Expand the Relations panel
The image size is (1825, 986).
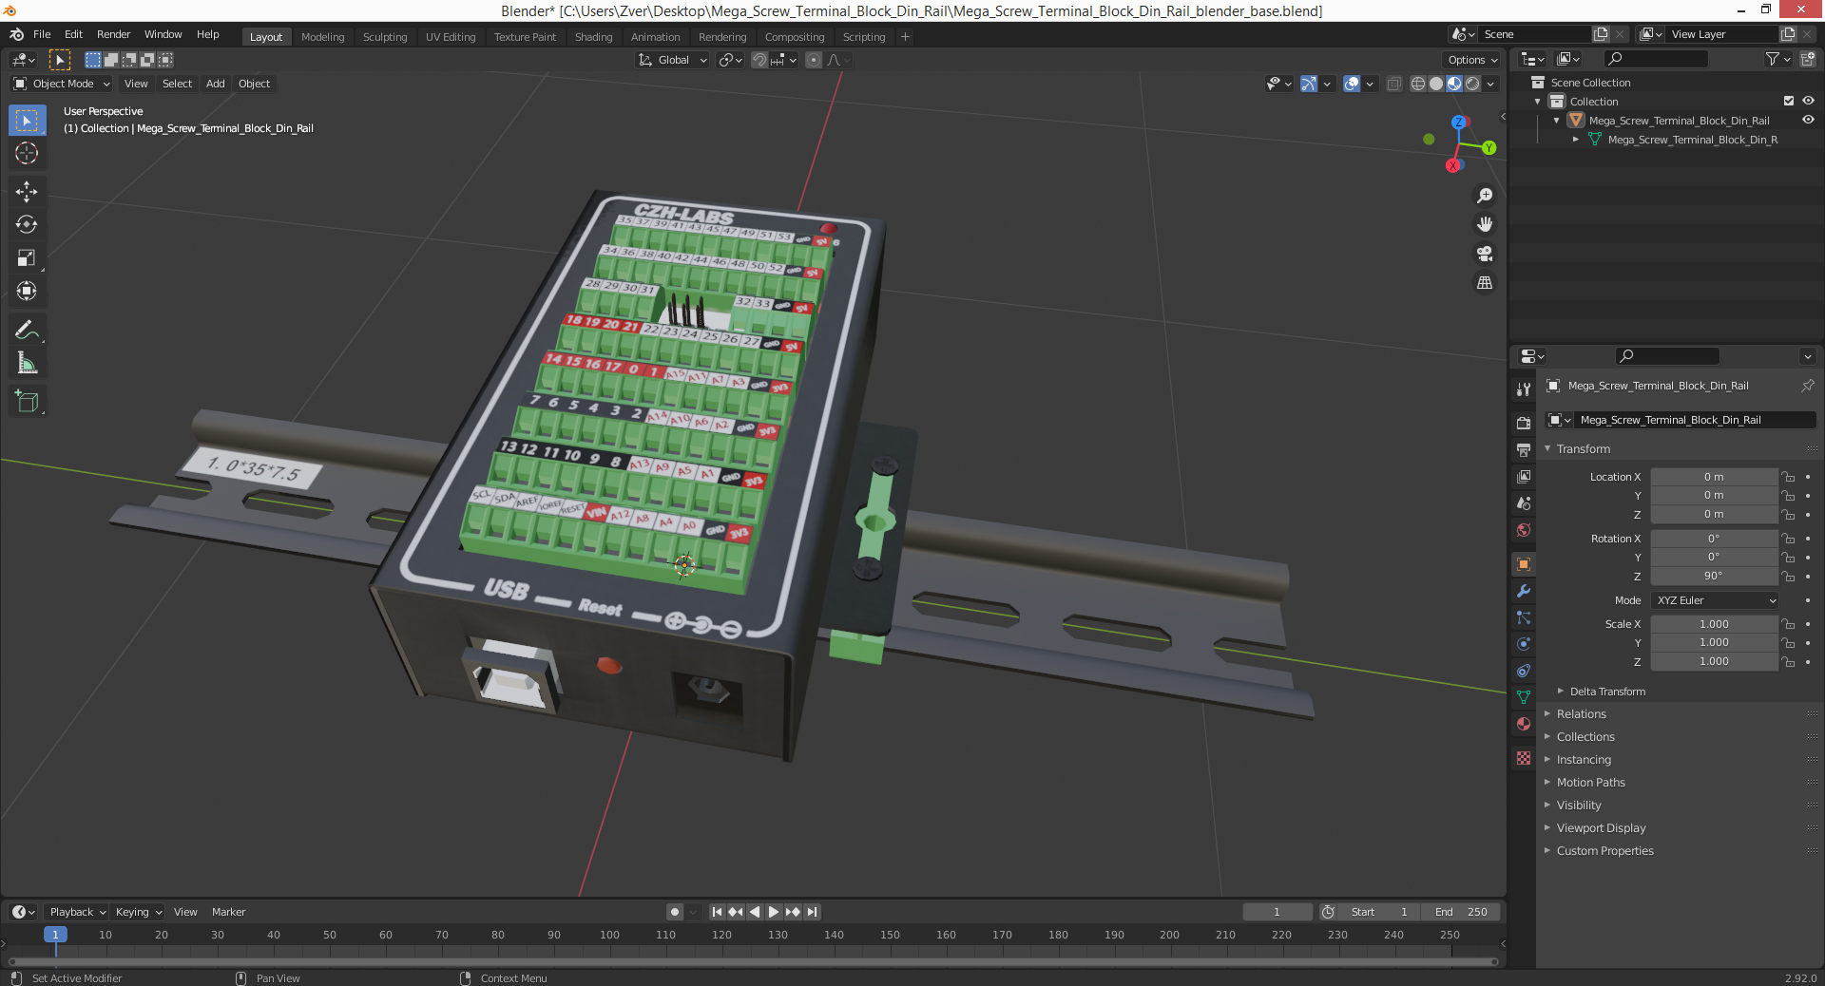pos(1581,714)
